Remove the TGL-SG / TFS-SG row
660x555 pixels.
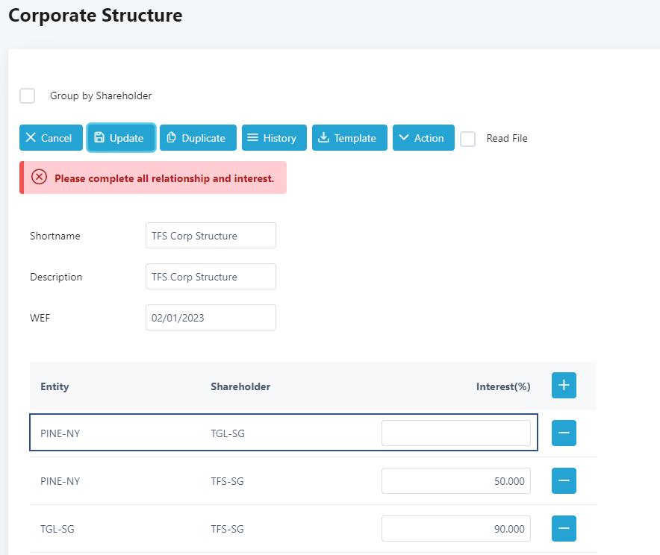pos(564,529)
